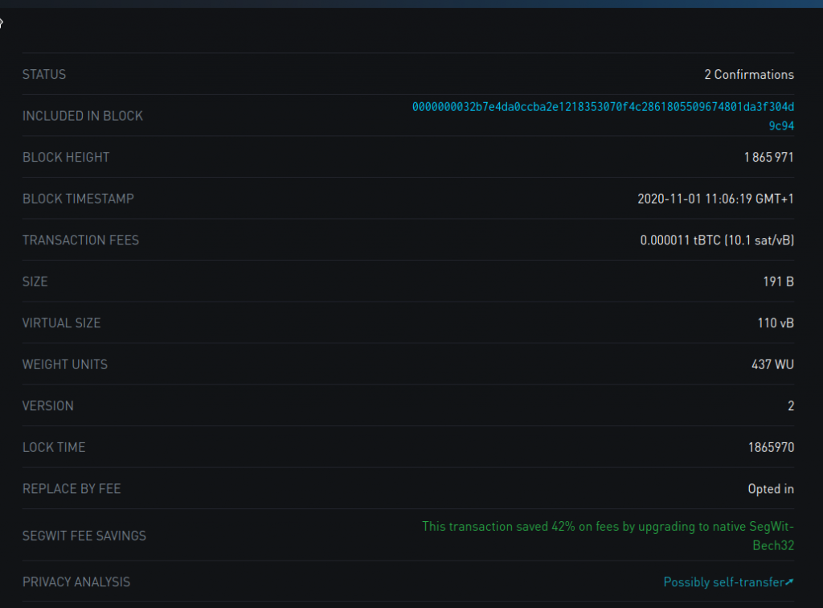Click the VERSION label
This screenshot has width=823, height=608.
coord(47,406)
